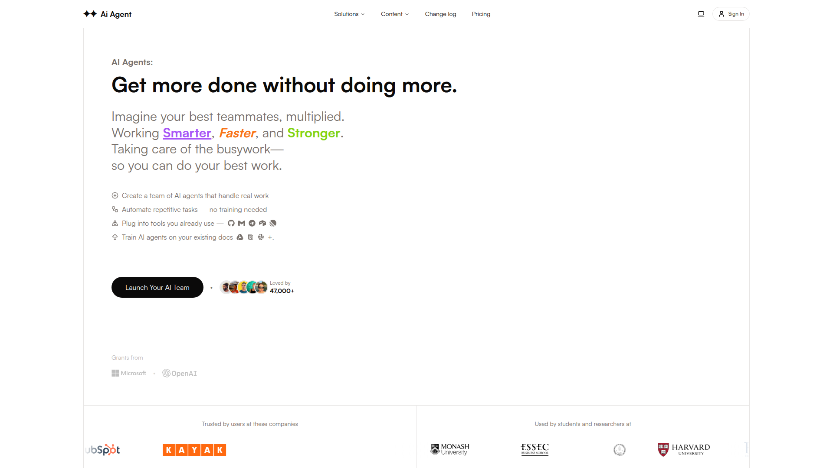Click the Gmail integration icon

[242, 223]
